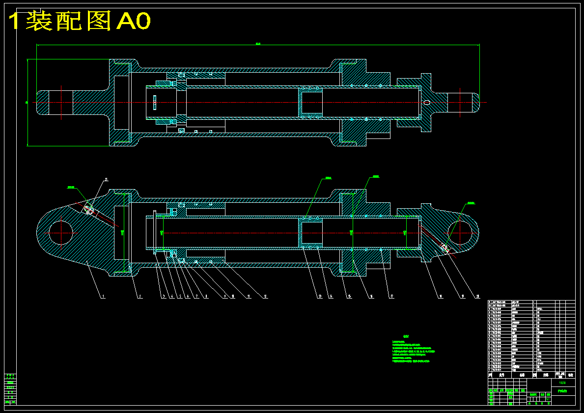584x413 pixels.
Task: Select part balloon number "12"
Action: [266, 296]
